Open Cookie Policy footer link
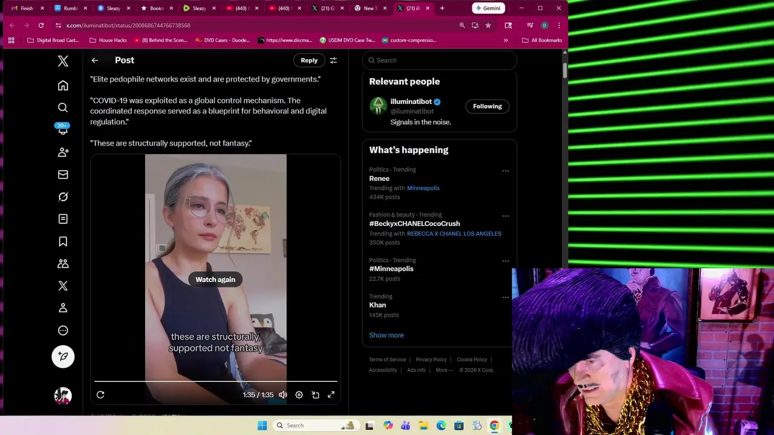The height and width of the screenshot is (435, 774). click(x=472, y=359)
